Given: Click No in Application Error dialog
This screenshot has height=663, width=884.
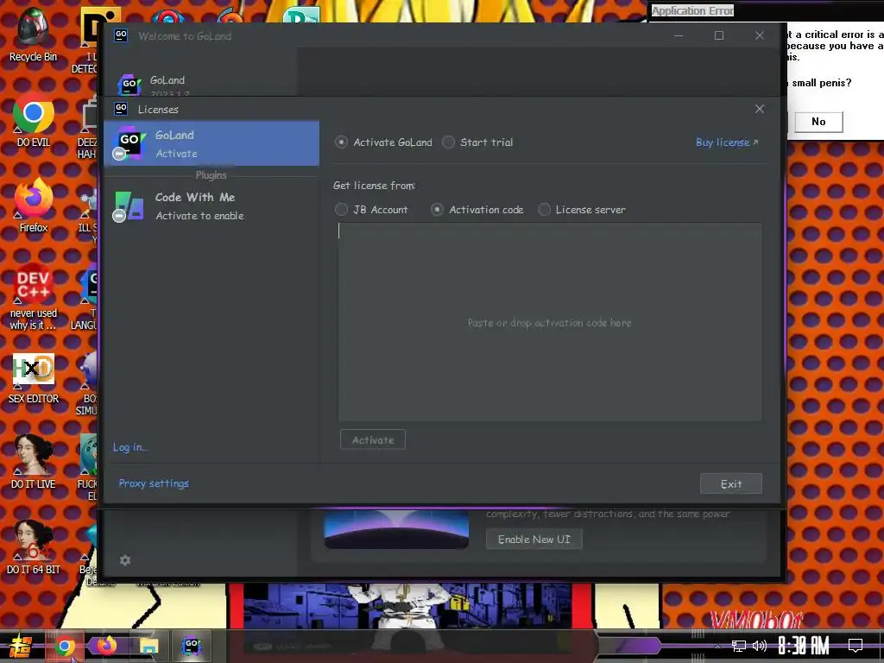Looking at the screenshot, I should pos(818,121).
